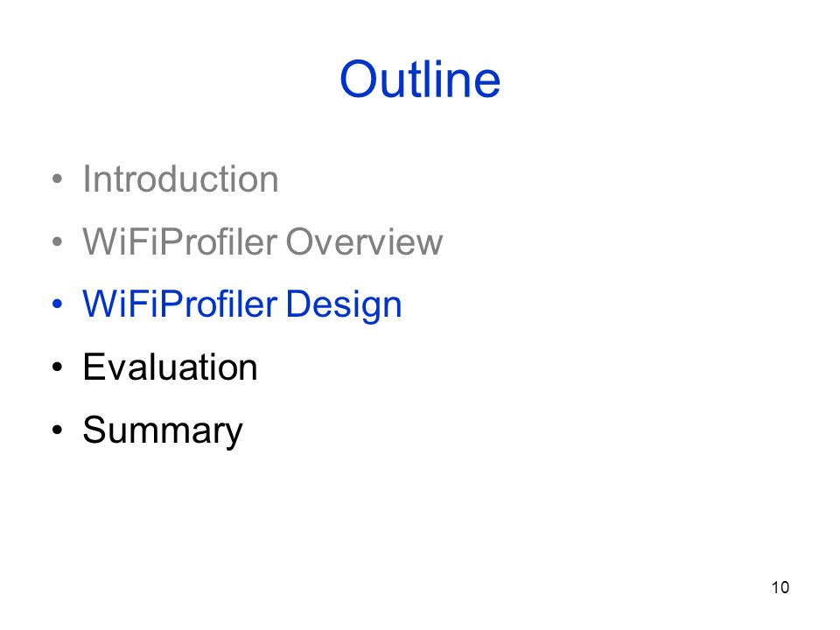Click the letter O in Outline
This screenshot has width=840, height=630.
pyautogui.click(x=359, y=80)
